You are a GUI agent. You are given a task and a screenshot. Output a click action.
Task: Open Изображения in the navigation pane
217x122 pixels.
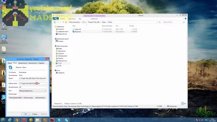click(x=62, y=56)
